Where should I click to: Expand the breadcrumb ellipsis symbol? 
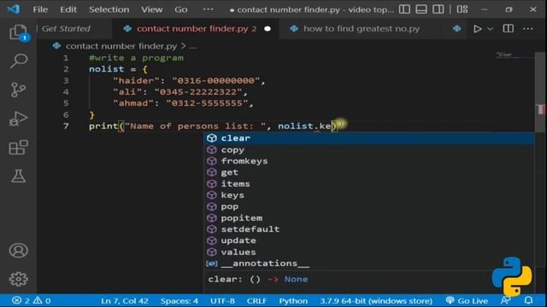(x=193, y=46)
